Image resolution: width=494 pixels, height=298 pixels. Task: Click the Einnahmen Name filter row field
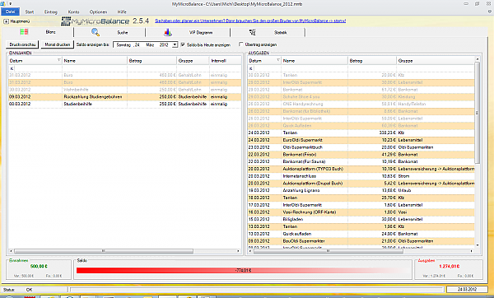coord(95,68)
